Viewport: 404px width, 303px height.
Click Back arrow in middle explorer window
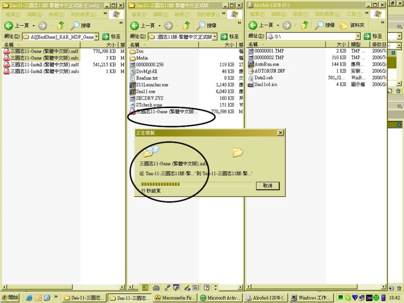click(x=134, y=26)
